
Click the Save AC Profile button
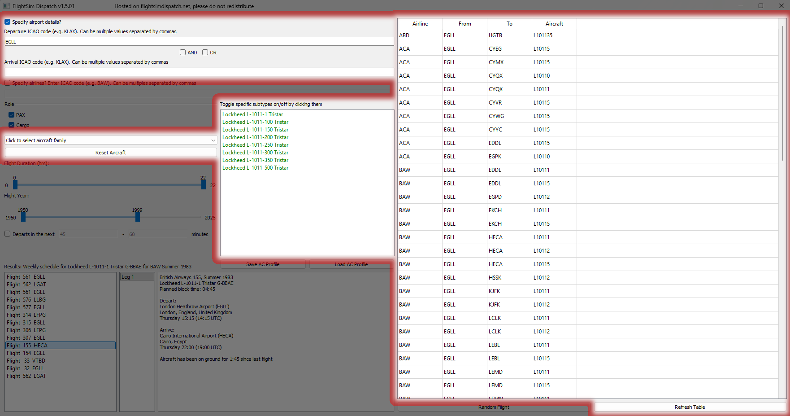pyautogui.click(x=263, y=264)
